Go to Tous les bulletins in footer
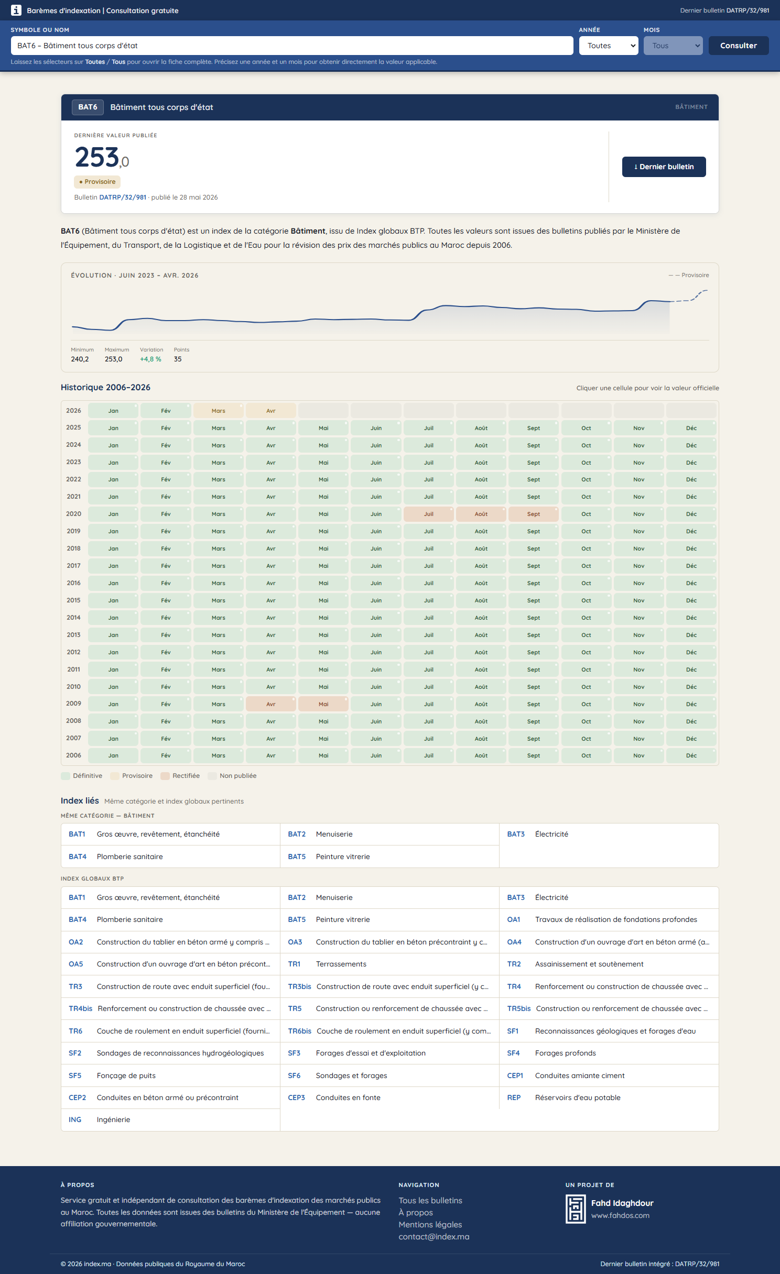 pyautogui.click(x=430, y=1200)
